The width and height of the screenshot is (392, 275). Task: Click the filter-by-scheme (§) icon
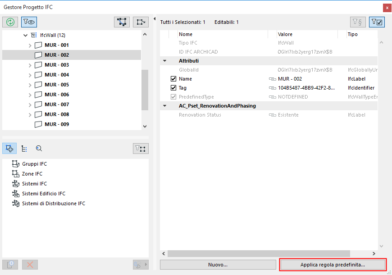click(358, 22)
